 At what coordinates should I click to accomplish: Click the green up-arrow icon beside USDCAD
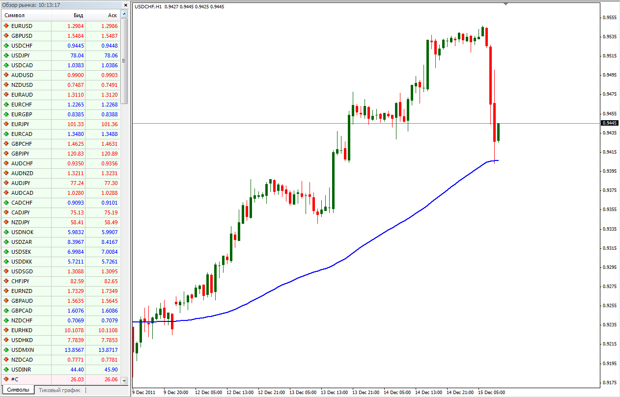point(6,65)
